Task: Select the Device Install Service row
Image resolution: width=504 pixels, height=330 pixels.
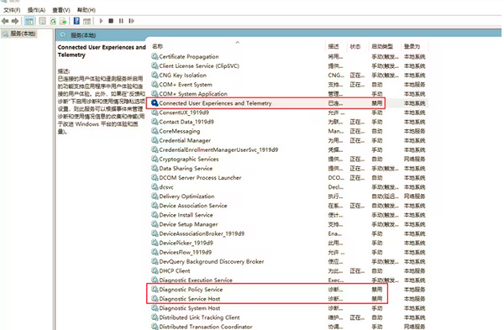Action: (x=288, y=215)
